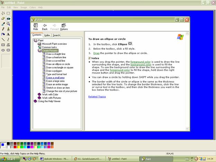Viewport: 216px width, 162px height.
Task: Click the Drag glossary link
Action: pyautogui.click(x=96, y=53)
